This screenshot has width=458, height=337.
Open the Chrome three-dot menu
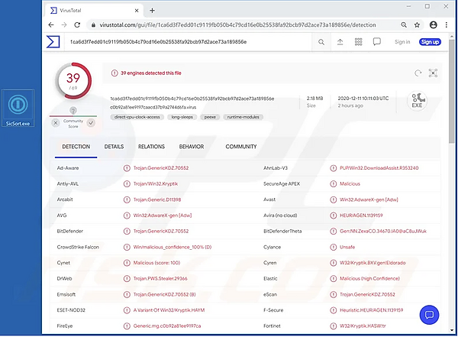click(447, 25)
